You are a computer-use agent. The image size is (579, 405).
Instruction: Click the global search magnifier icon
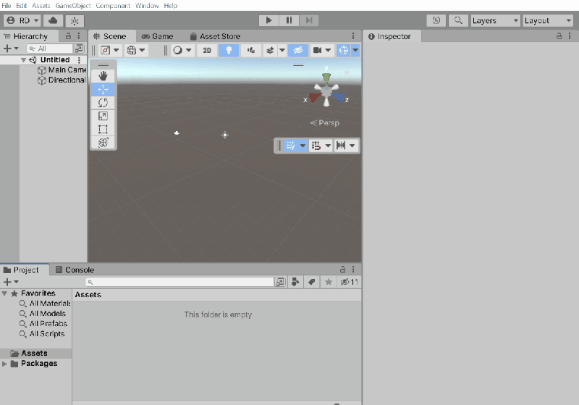[458, 21]
